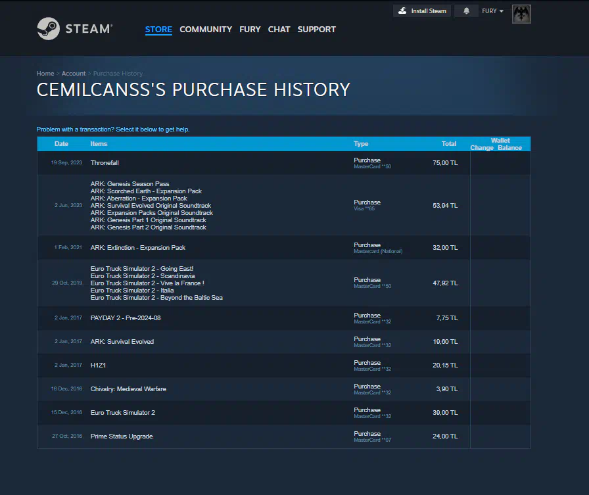
Task: Click the 2 Jun, 2023 date
Action: [68, 205]
